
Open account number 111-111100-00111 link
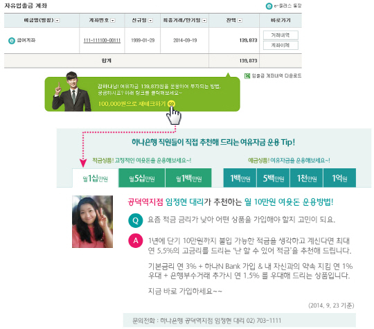coord(102,41)
